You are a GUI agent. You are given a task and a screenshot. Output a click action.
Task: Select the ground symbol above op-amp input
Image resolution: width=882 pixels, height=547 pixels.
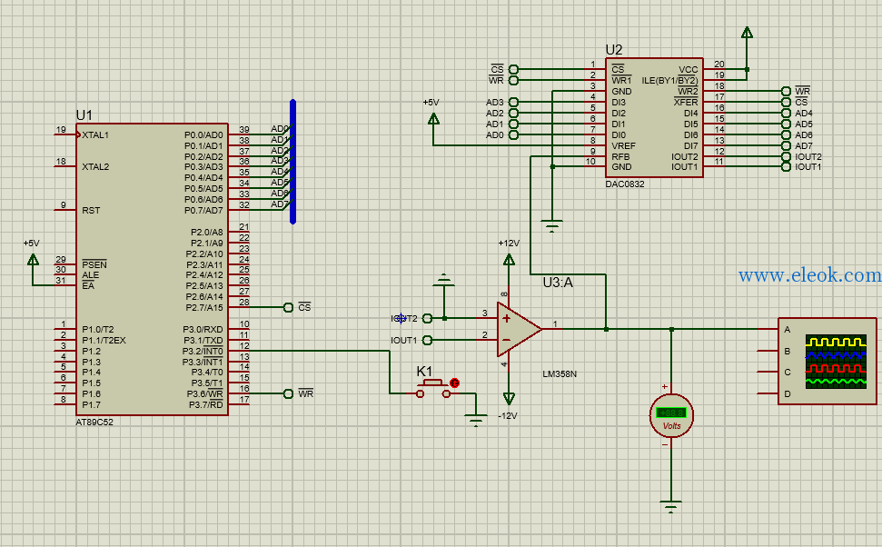coord(444,279)
